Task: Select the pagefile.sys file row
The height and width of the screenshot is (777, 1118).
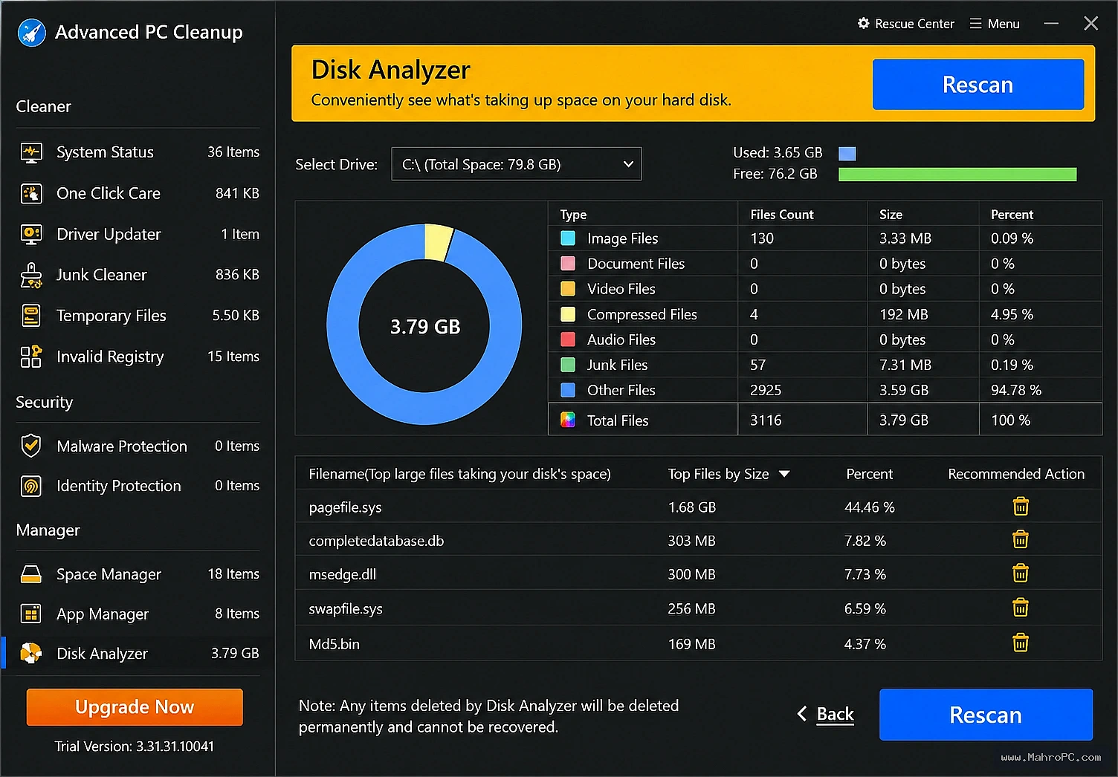Action: click(x=698, y=507)
